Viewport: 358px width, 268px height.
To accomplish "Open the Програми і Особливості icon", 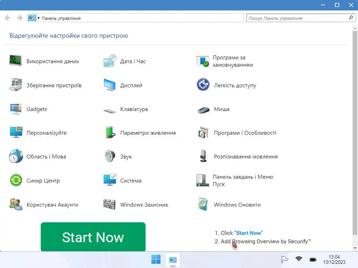I will (x=203, y=132).
